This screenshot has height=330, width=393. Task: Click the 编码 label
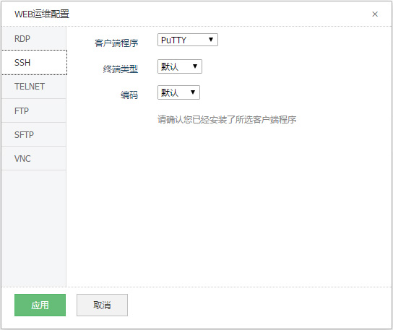pyautogui.click(x=129, y=95)
